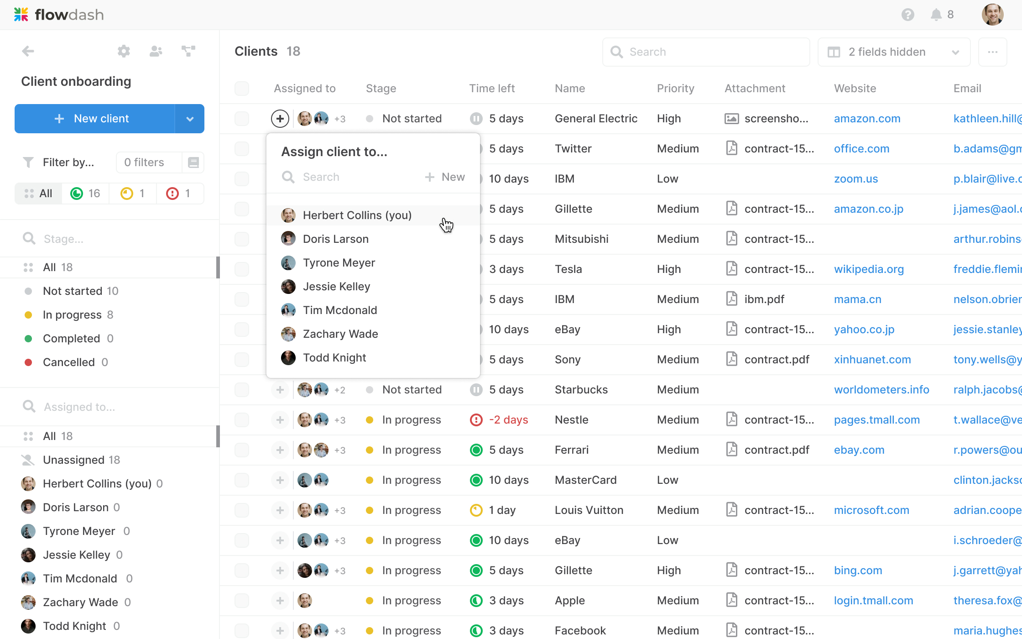This screenshot has width=1022, height=639.
Task: Open the wikipedia.org website link
Action: pos(869,269)
